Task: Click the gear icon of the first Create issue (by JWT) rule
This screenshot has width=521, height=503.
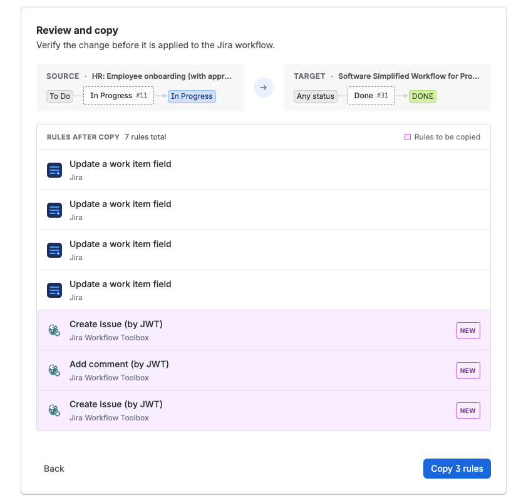Action: click(54, 330)
